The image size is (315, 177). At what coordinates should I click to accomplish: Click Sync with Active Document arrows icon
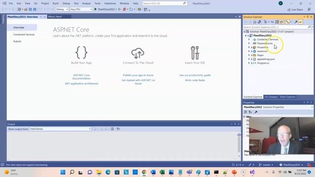click(x=272, y=22)
